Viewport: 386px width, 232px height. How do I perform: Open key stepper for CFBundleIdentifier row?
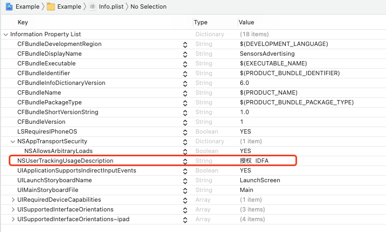coord(185,73)
